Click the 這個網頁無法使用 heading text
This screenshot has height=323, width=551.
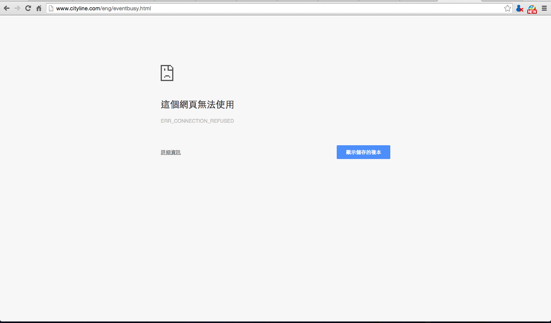coord(197,104)
